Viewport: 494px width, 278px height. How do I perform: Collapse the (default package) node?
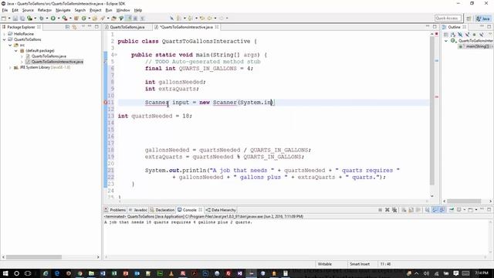pos(15,51)
